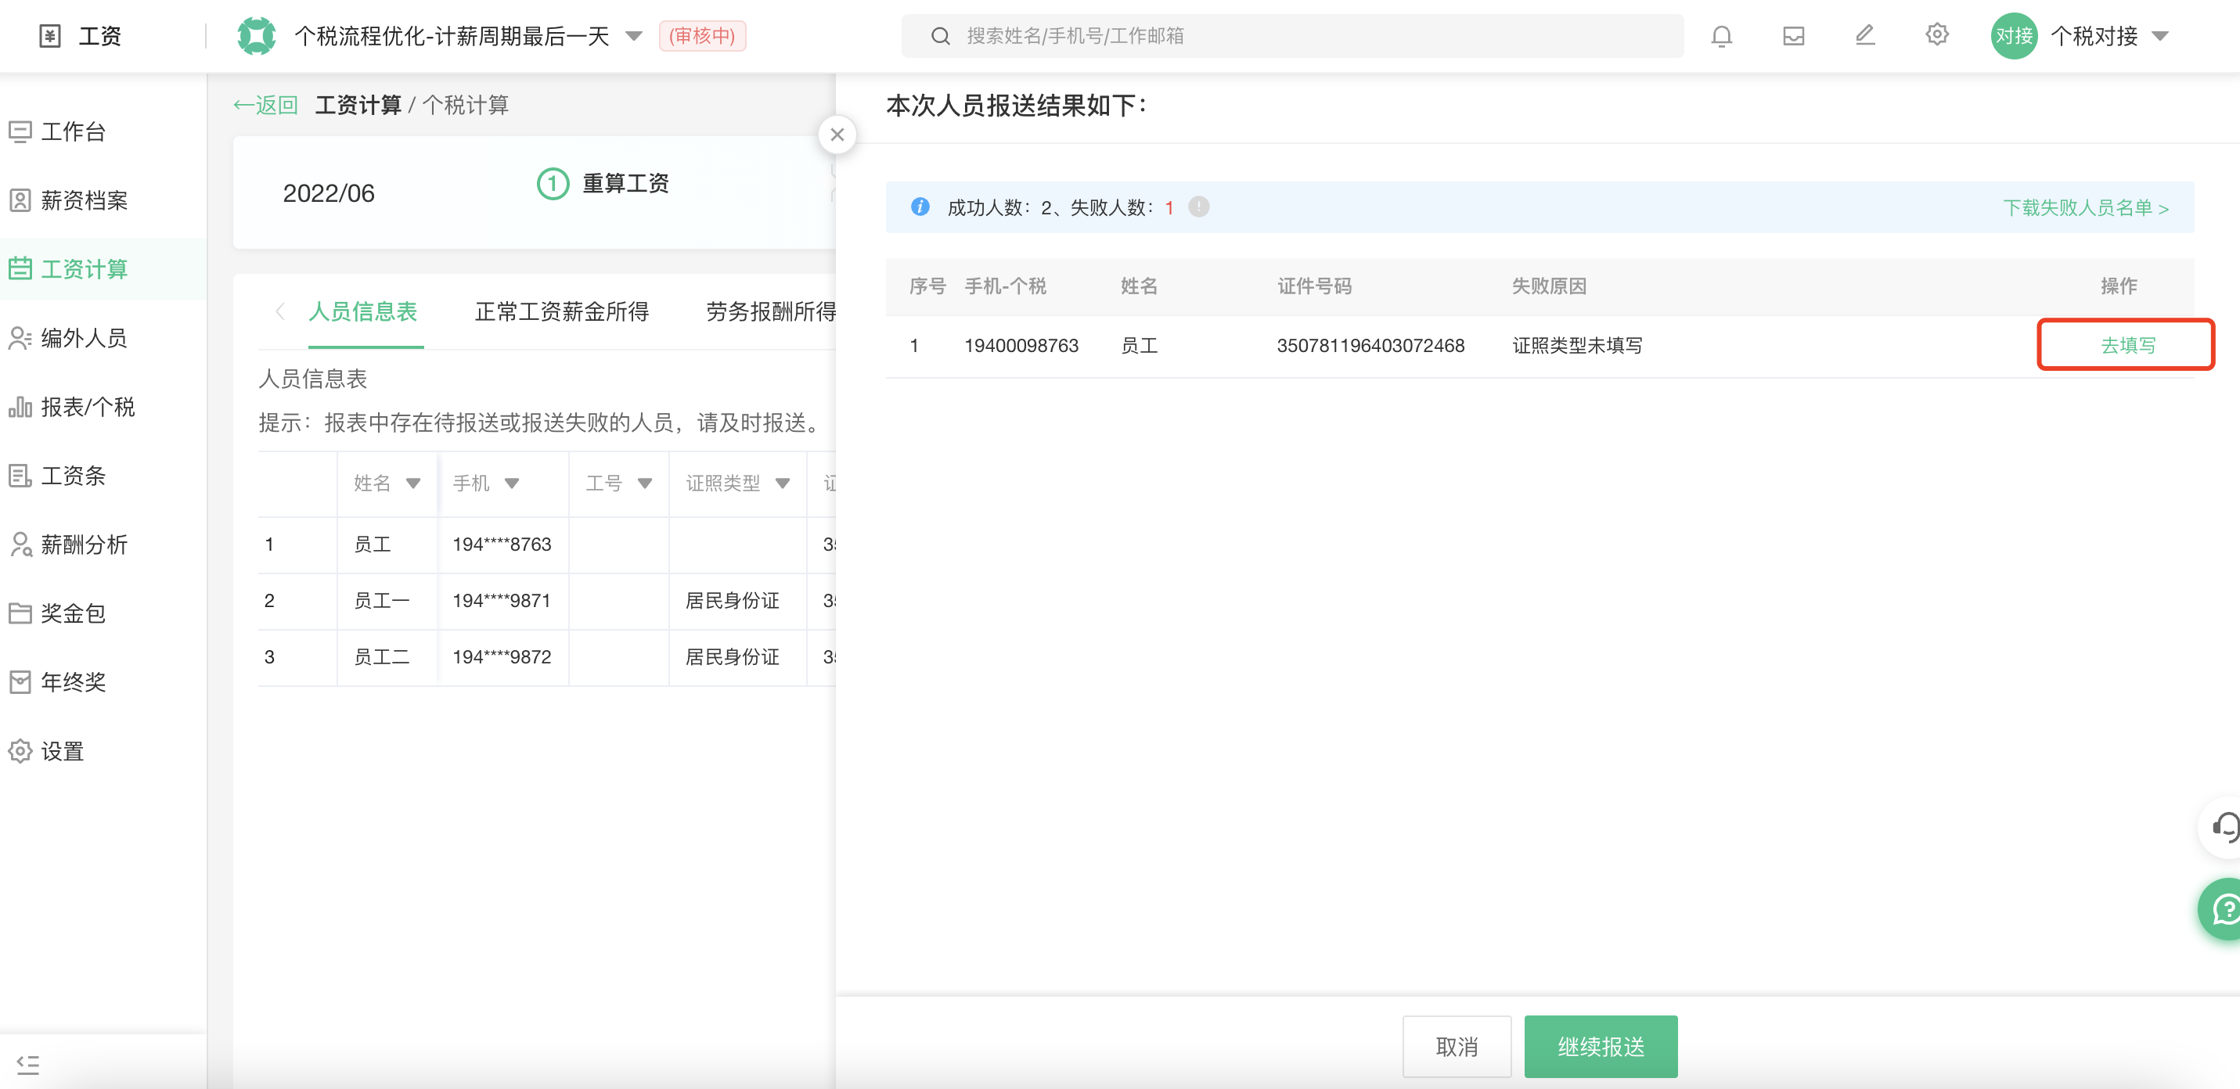Click the blue info icon beside 成功人数
This screenshot has width=2240, height=1089.
[x=920, y=207]
